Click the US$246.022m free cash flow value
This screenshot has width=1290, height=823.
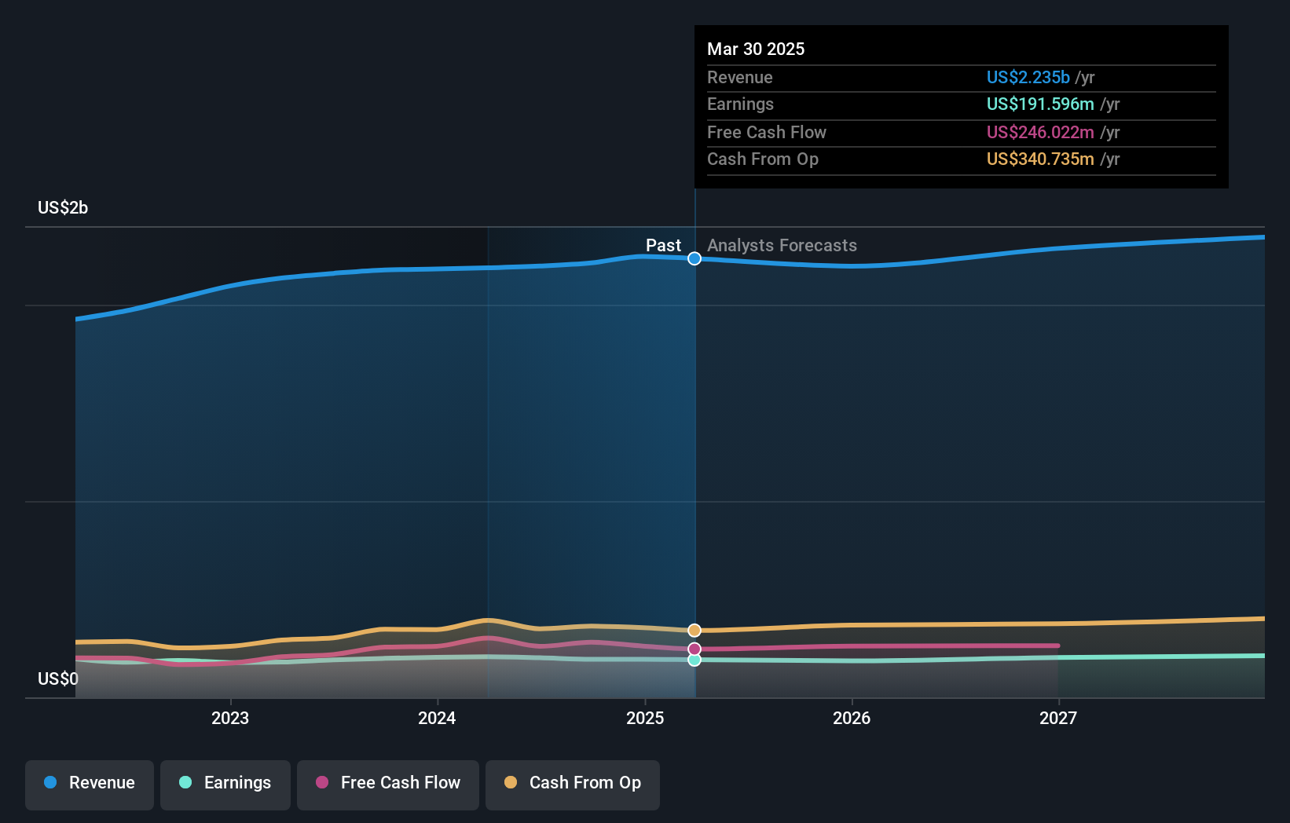[x=1040, y=132]
